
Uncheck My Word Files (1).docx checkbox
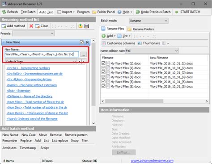(x=103, y=63)
